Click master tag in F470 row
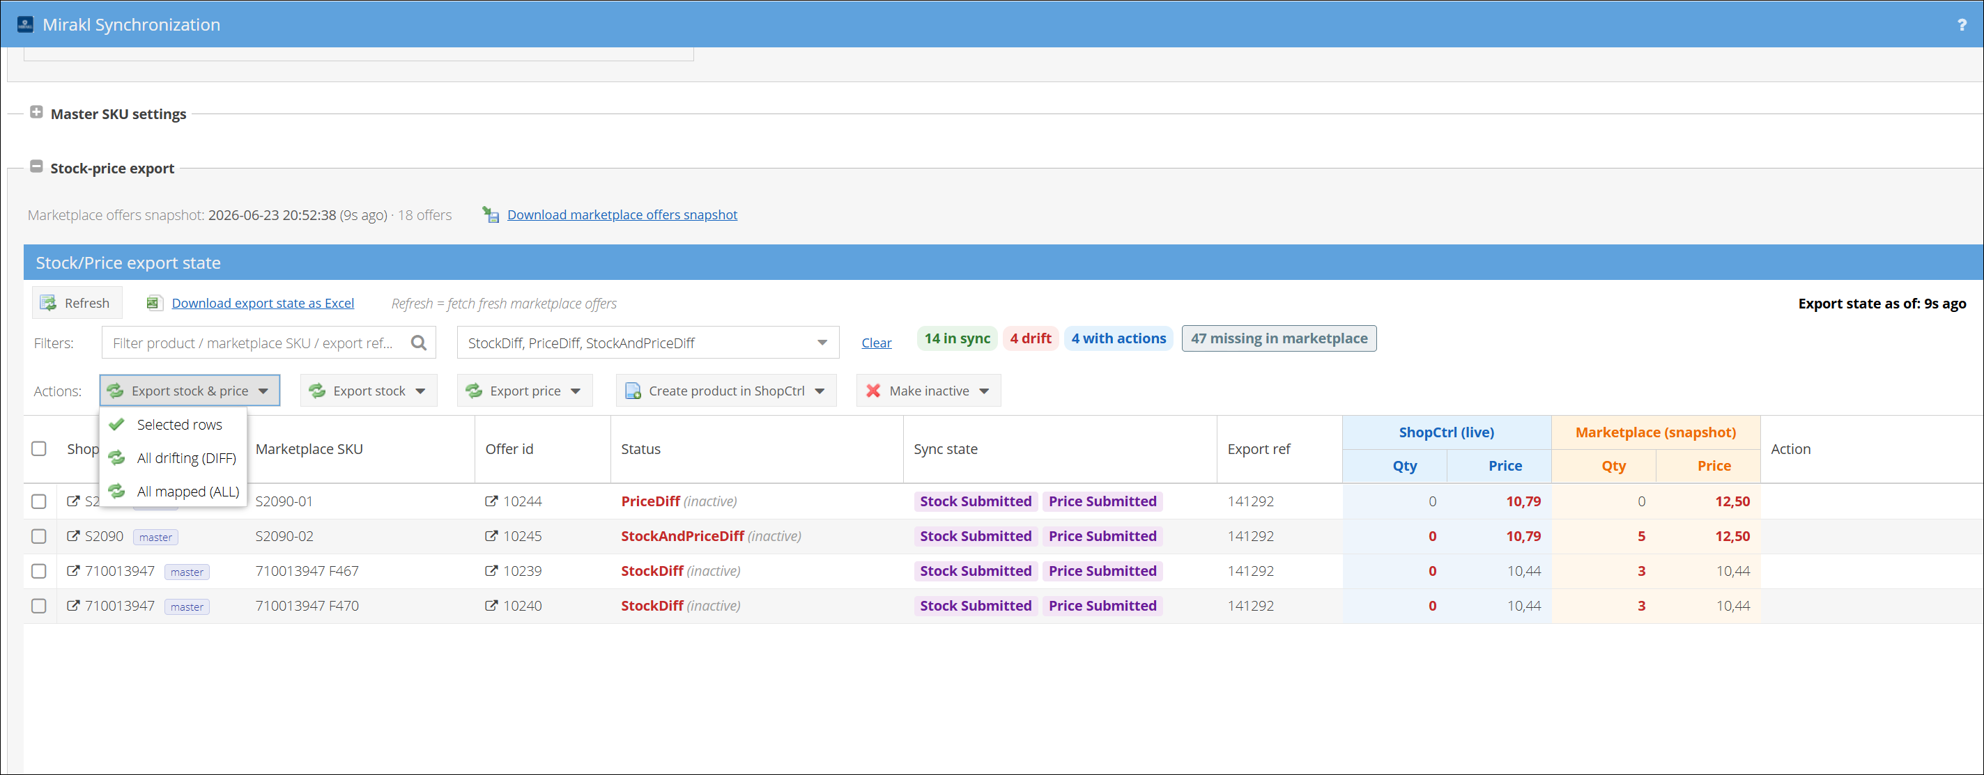 click(187, 606)
